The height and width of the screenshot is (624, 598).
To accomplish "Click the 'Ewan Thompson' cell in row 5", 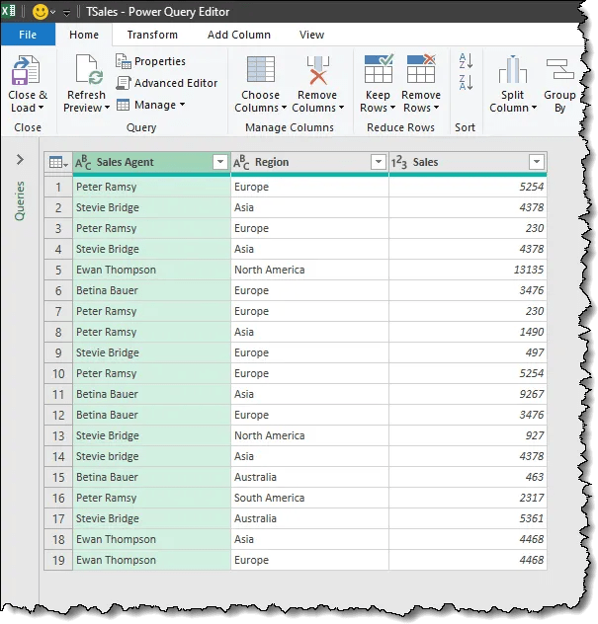I will coord(152,270).
